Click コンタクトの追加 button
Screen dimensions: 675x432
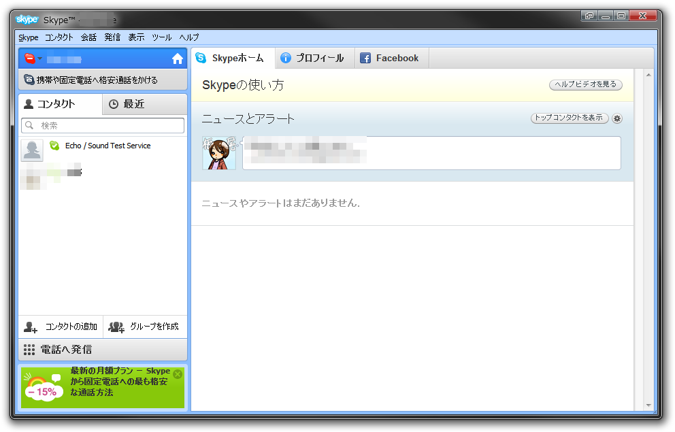tap(61, 327)
